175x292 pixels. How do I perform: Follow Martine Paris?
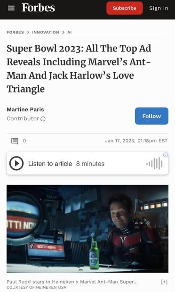pos(151,116)
